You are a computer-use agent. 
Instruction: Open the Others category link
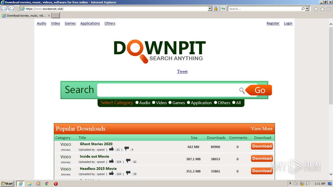(110, 23)
